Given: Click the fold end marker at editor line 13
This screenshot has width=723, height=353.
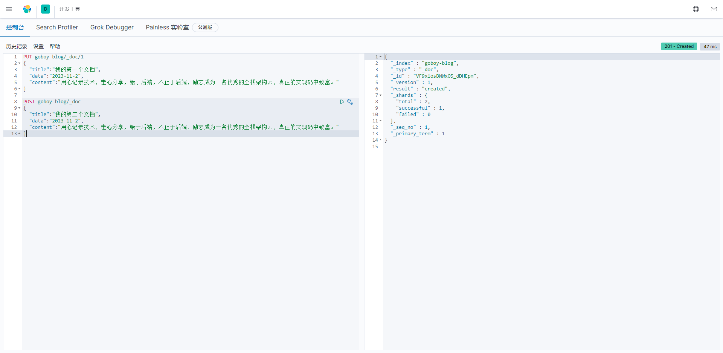Looking at the screenshot, I should tap(20, 134).
